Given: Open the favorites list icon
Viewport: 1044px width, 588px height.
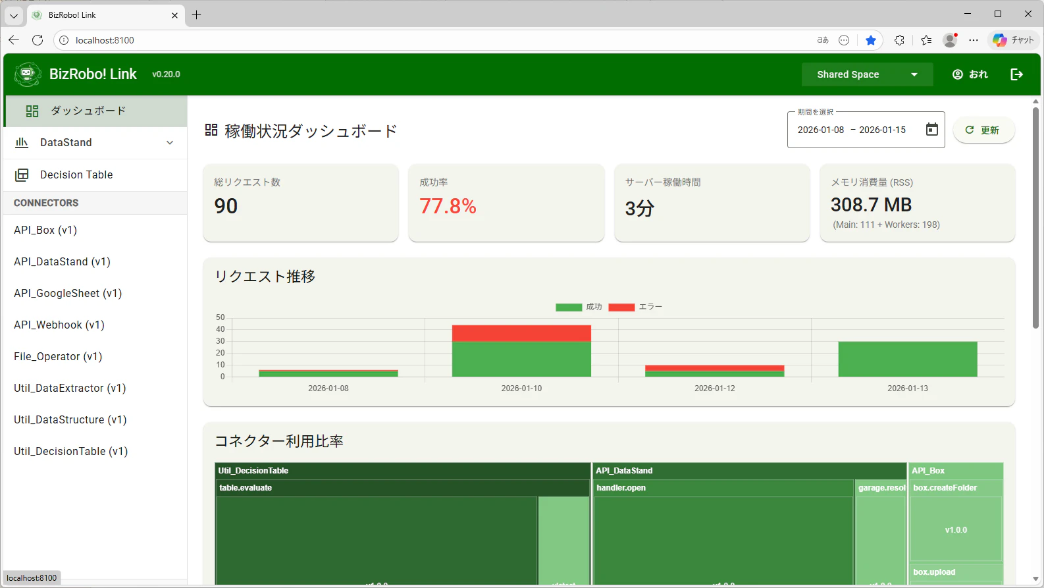Looking at the screenshot, I should (926, 40).
